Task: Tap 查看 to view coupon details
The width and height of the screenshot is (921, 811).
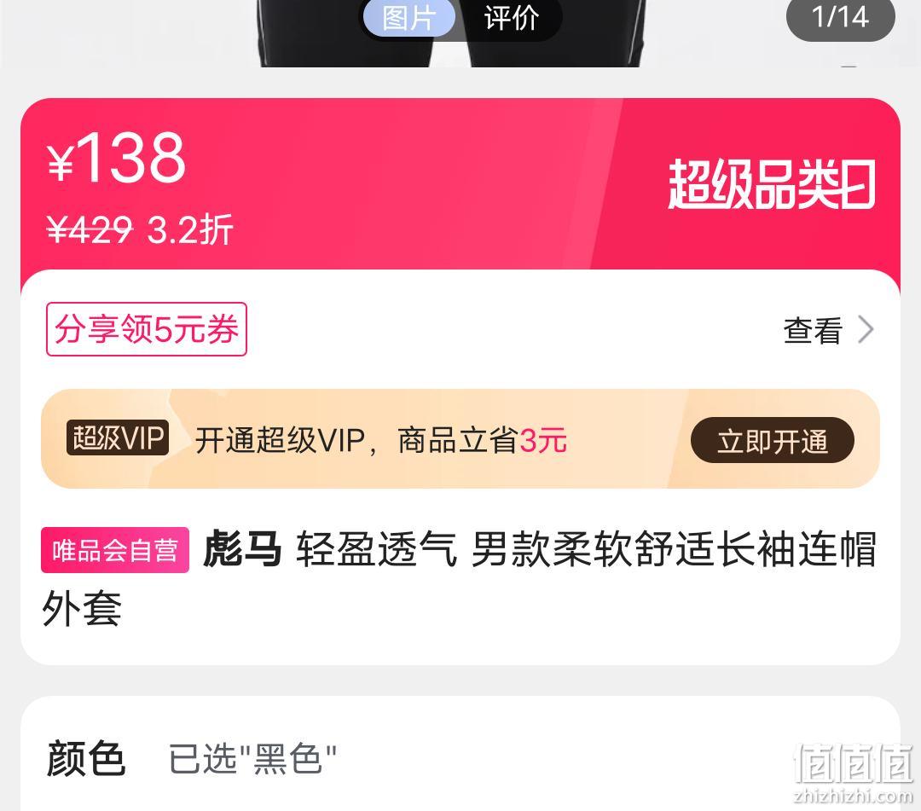Action: pos(813,330)
